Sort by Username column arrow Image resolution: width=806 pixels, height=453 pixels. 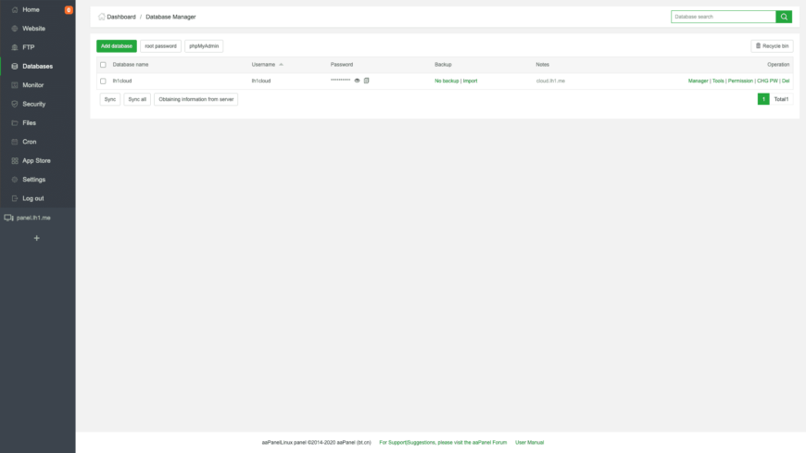pos(281,65)
